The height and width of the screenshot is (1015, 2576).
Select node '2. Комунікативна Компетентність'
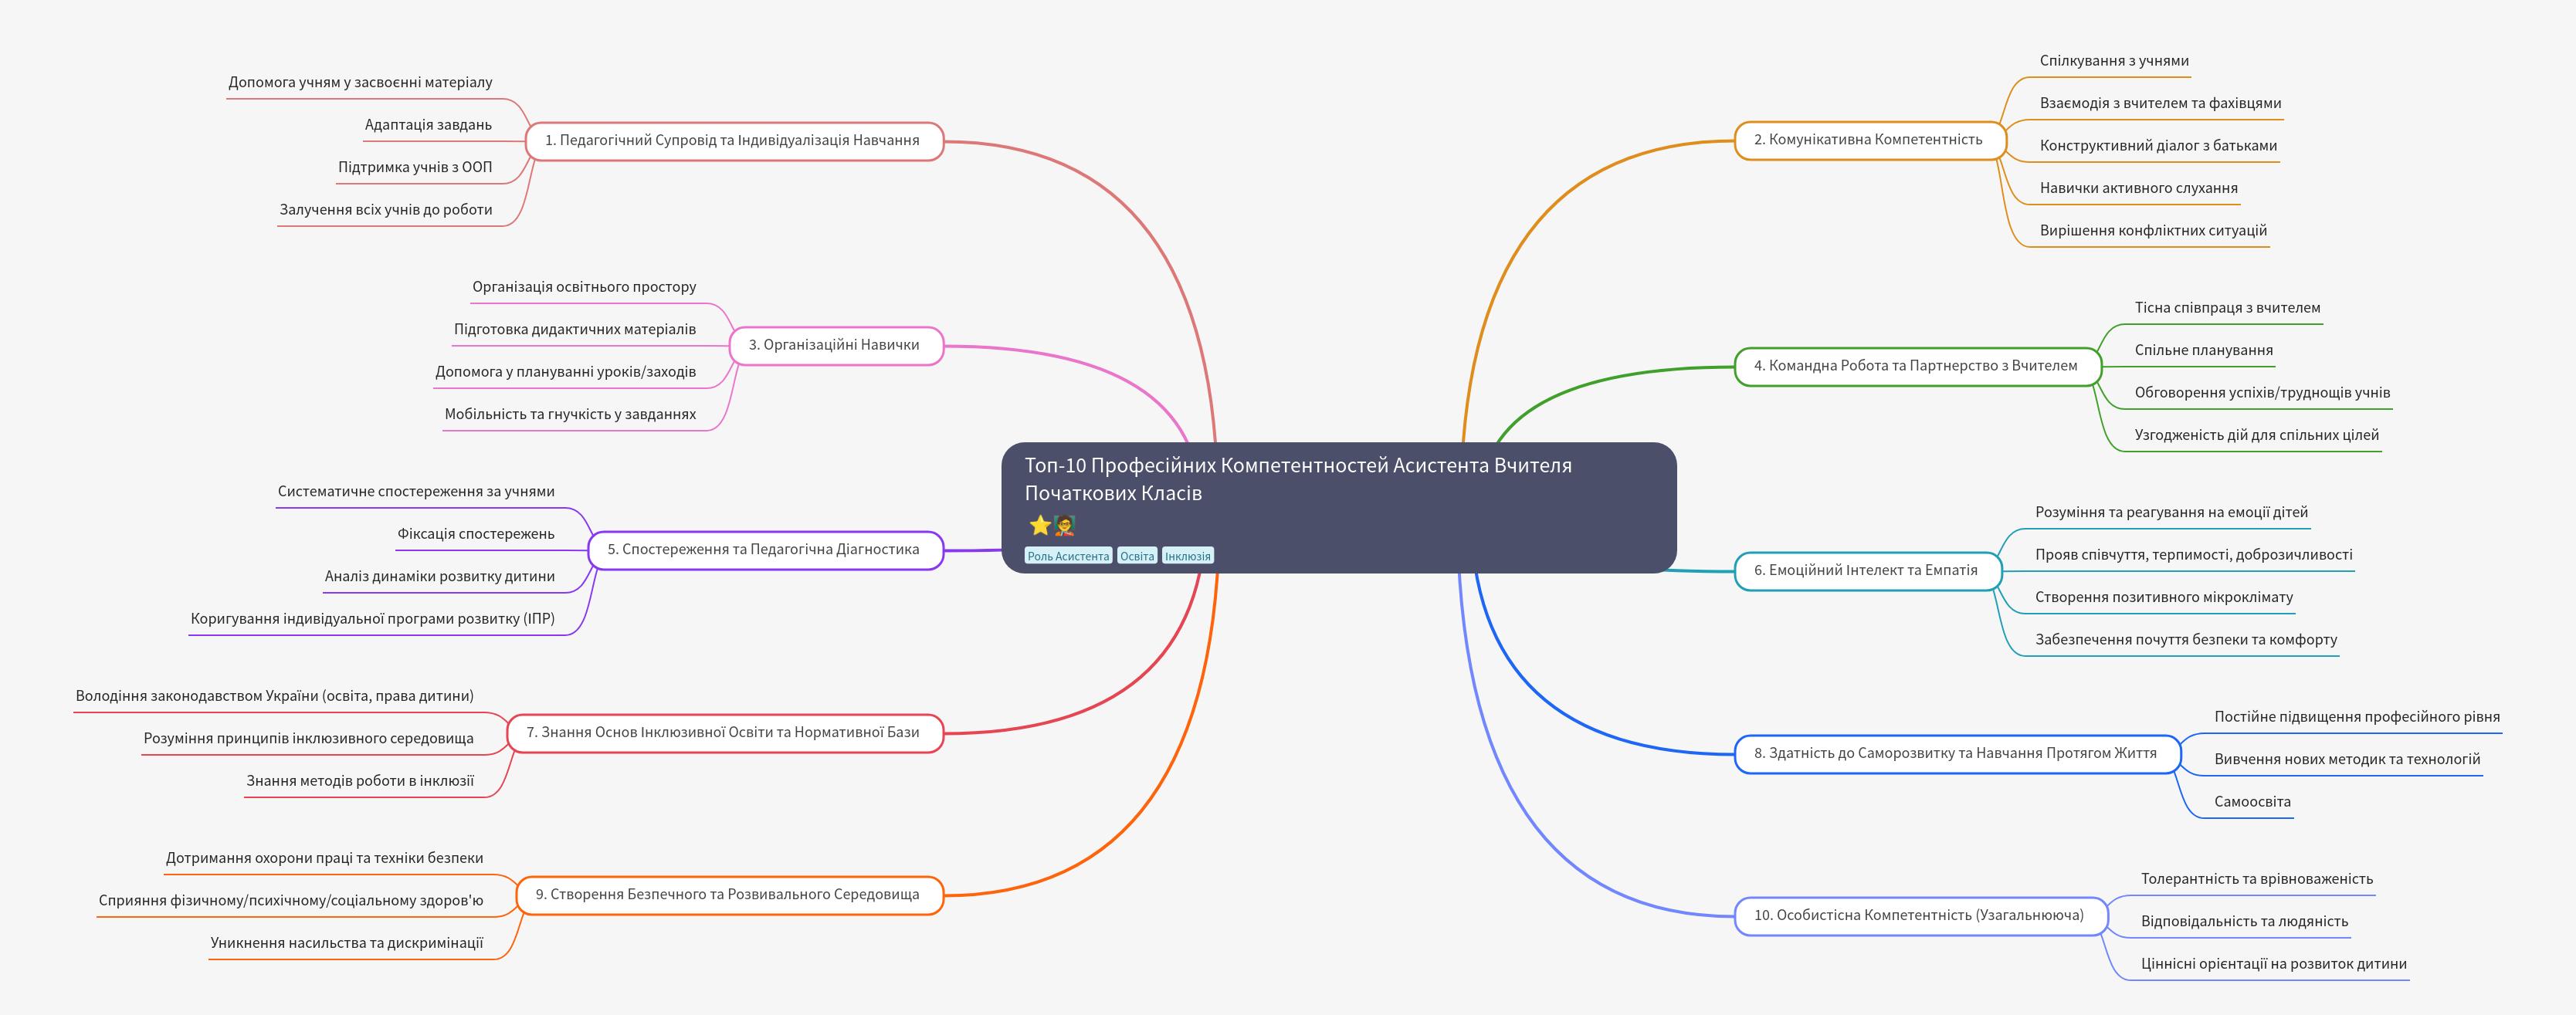tap(1868, 140)
